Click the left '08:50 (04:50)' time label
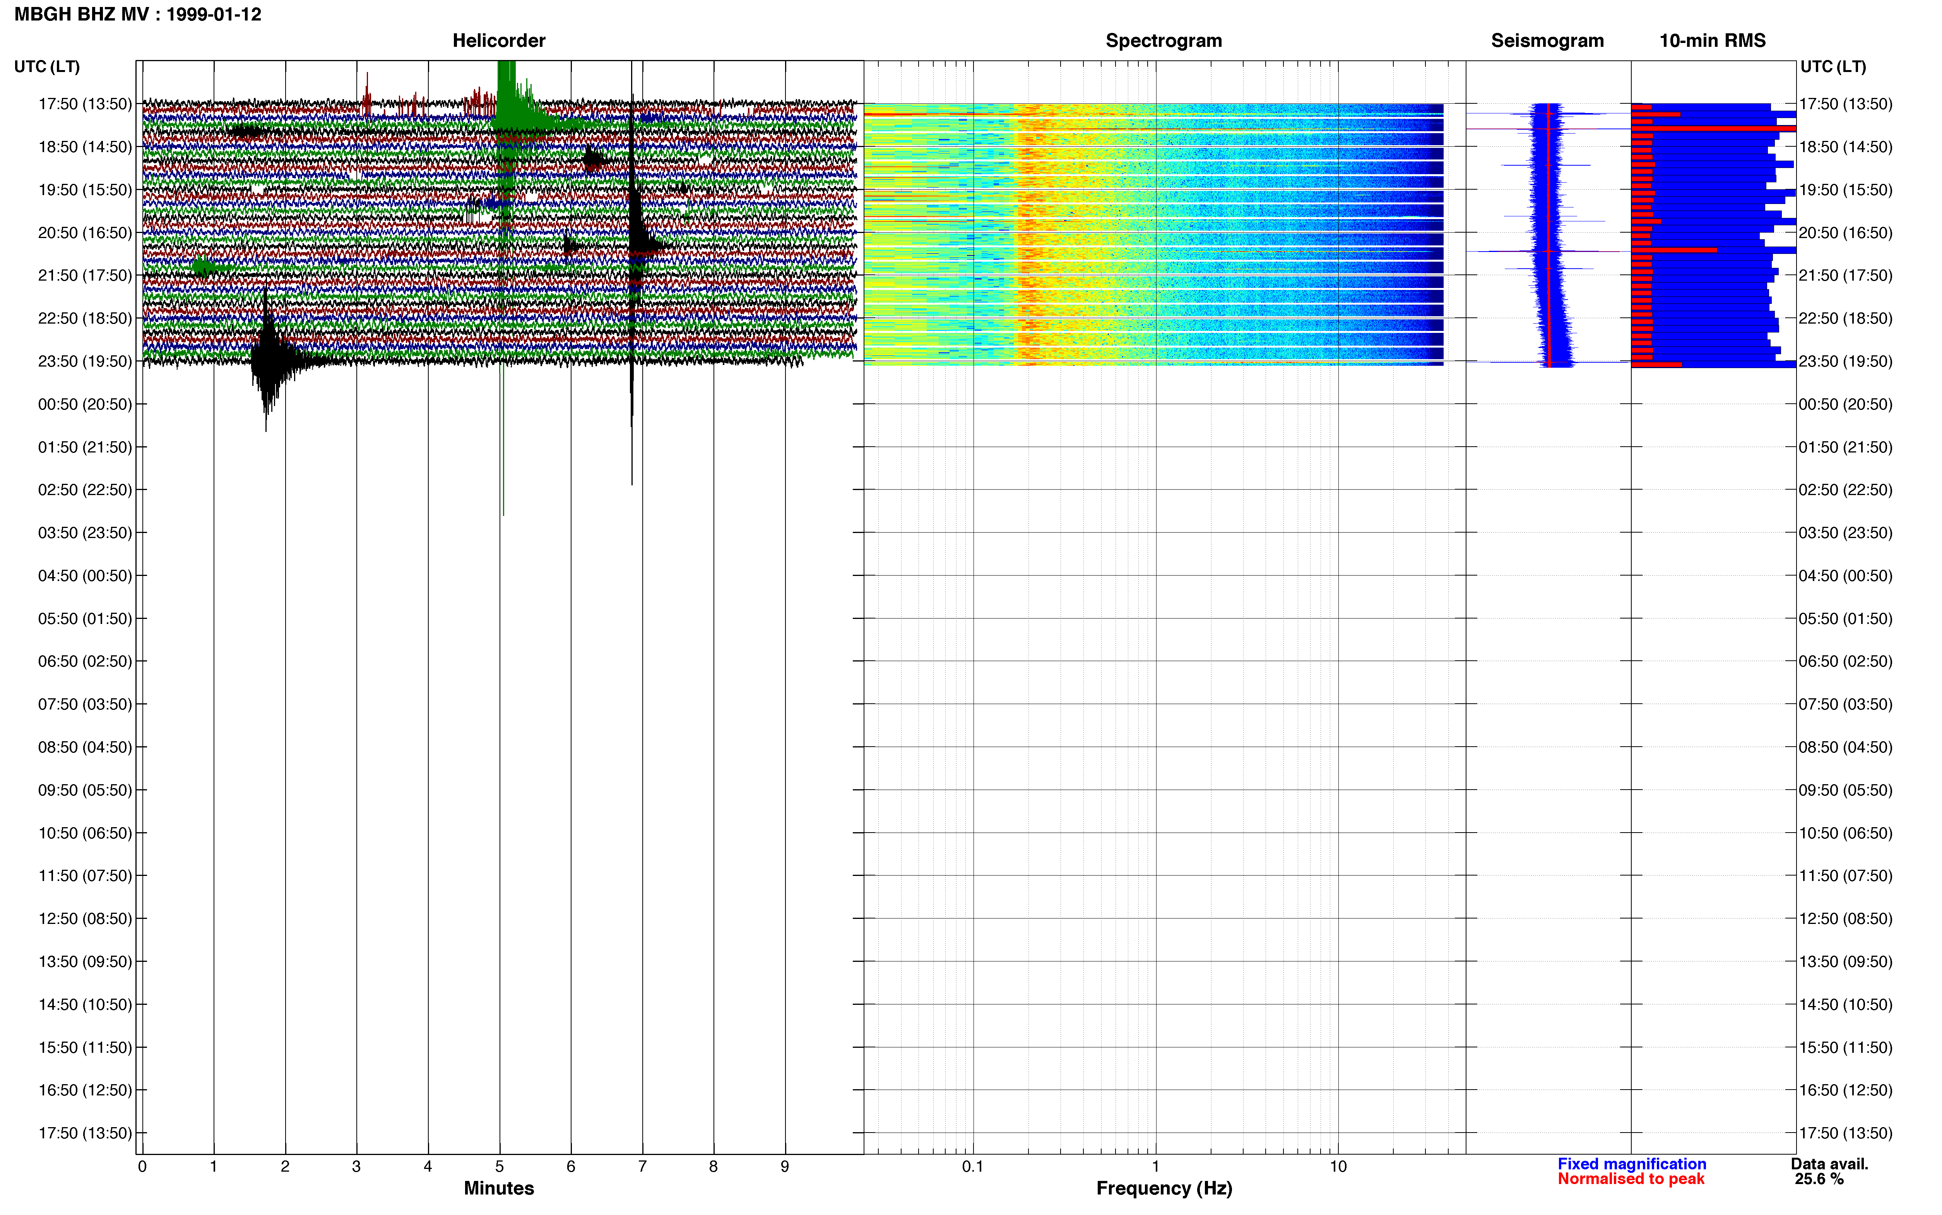 (x=85, y=747)
